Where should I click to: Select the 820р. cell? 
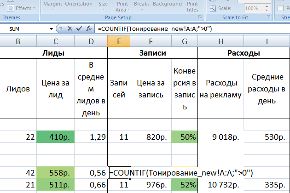[151, 137]
